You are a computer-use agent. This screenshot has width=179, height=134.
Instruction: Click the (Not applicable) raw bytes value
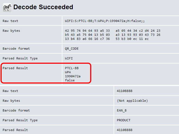pos(132,101)
